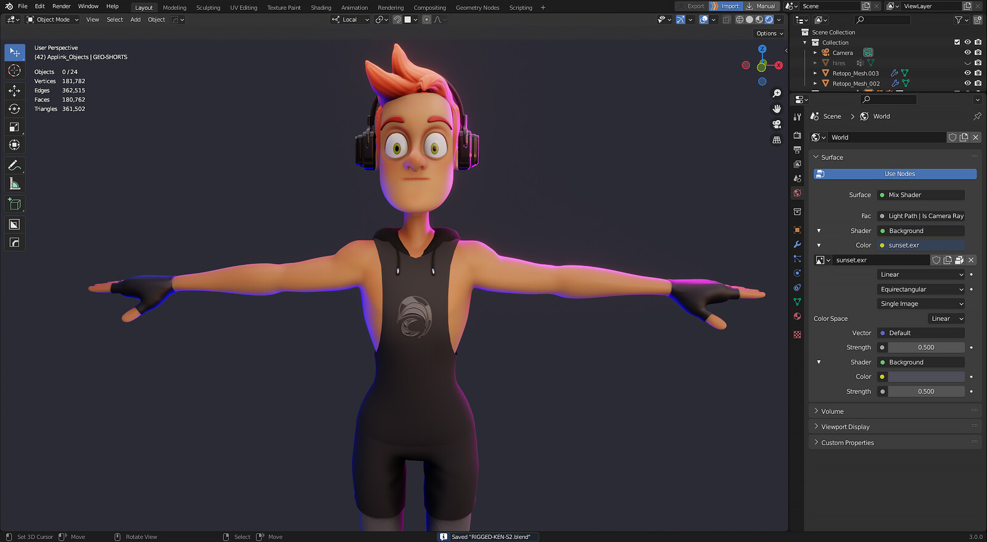The width and height of the screenshot is (987, 542).
Task: Open the Output properties tab
Action: pyautogui.click(x=798, y=150)
